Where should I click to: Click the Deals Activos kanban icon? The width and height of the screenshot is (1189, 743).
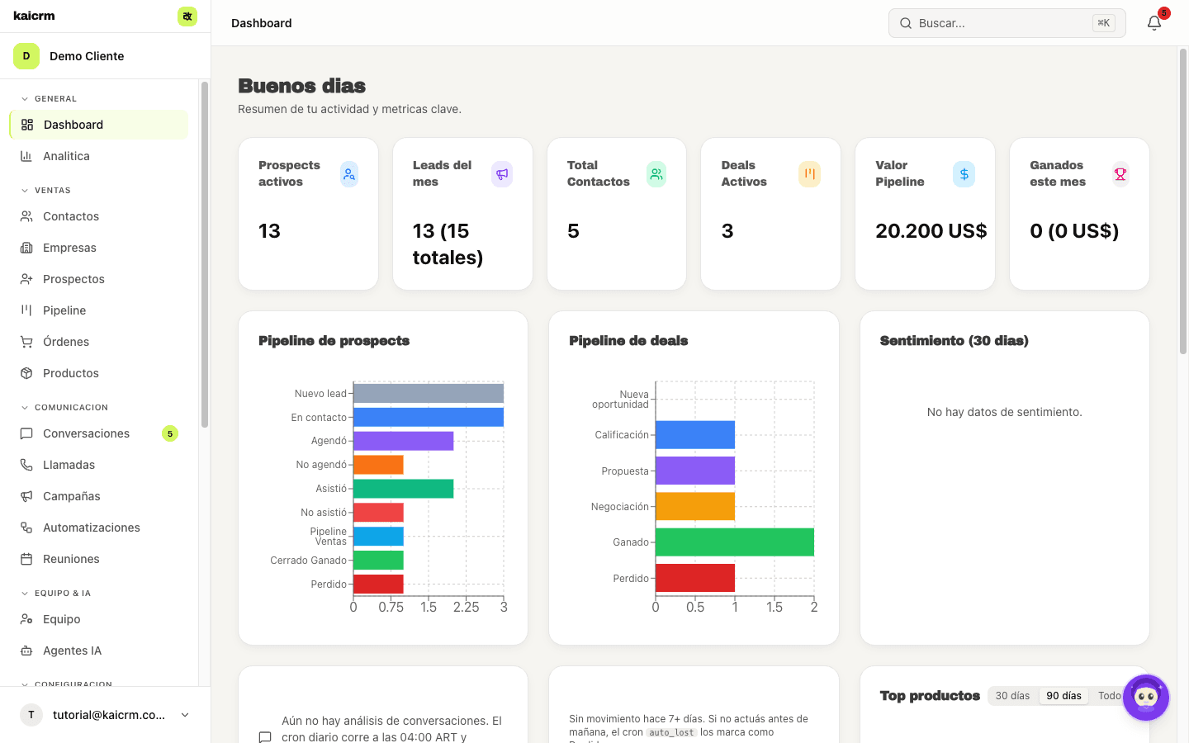click(810, 174)
